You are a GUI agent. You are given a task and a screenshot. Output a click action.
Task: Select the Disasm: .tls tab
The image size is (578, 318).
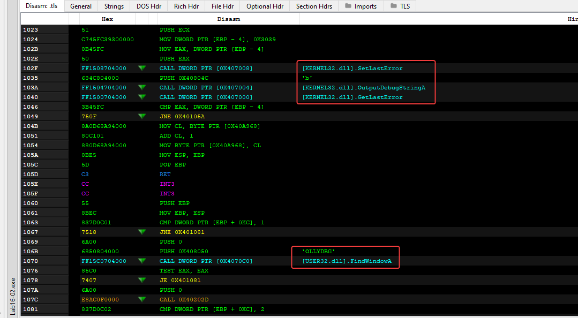click(42, 6)
